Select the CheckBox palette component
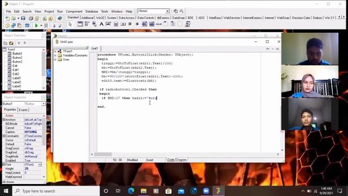348x196 pixels. pos(130,24)
